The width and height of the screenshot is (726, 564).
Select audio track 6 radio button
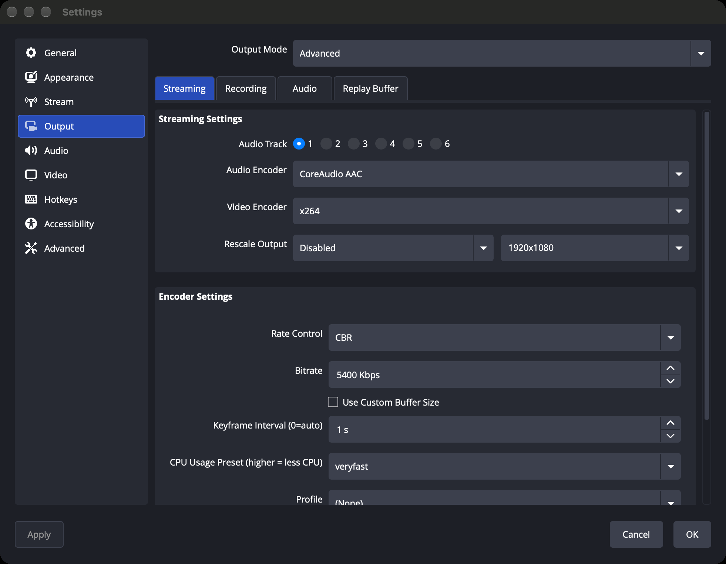436,144
